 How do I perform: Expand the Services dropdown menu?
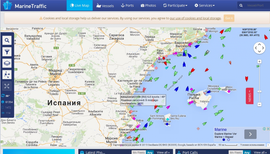(205, 6)
